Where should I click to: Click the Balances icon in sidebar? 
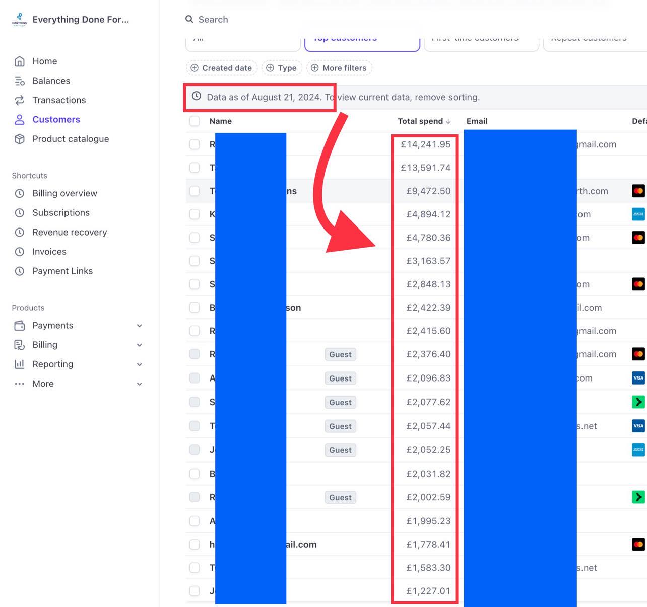20,81
